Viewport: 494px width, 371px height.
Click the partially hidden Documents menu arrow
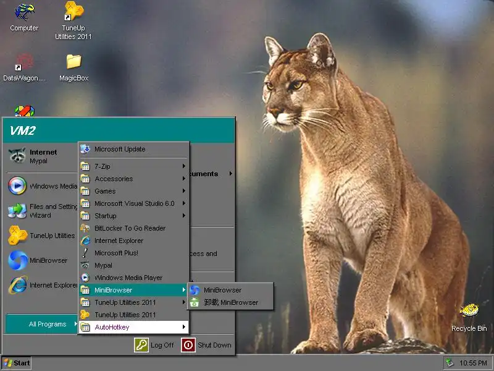pyautogui.click(x=231, y=174)
